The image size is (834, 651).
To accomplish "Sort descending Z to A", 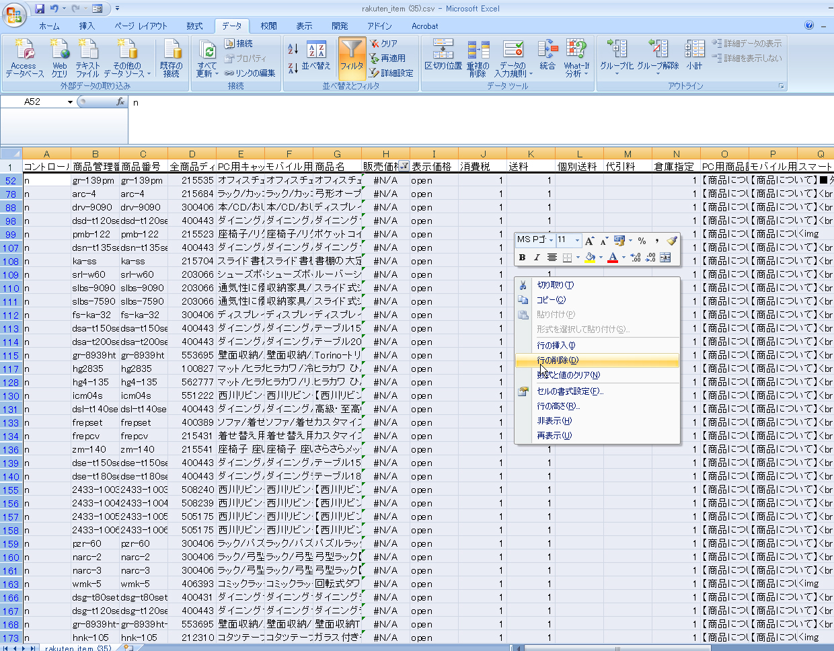I will pyautogui.click(x=293, y=68).
